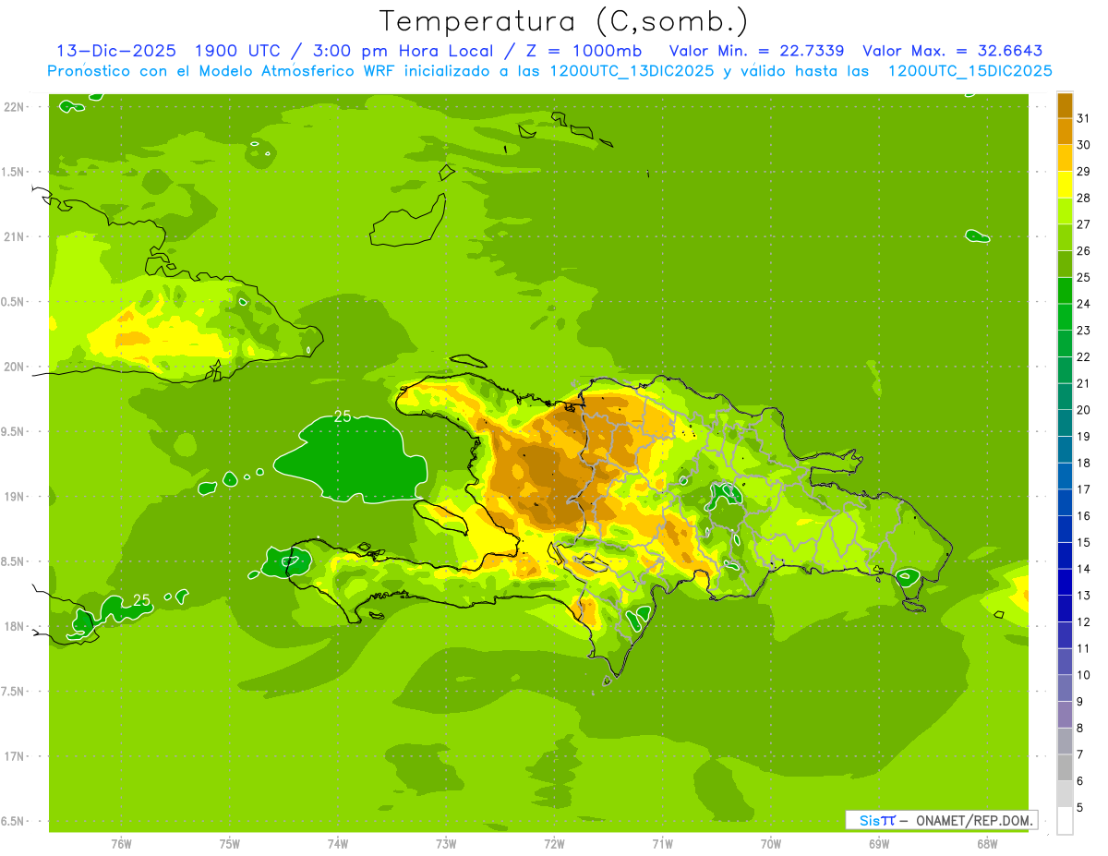Pick the yellow legend swatch between 28 and 29
The image size is (1108, 856).
(1065, 184)
